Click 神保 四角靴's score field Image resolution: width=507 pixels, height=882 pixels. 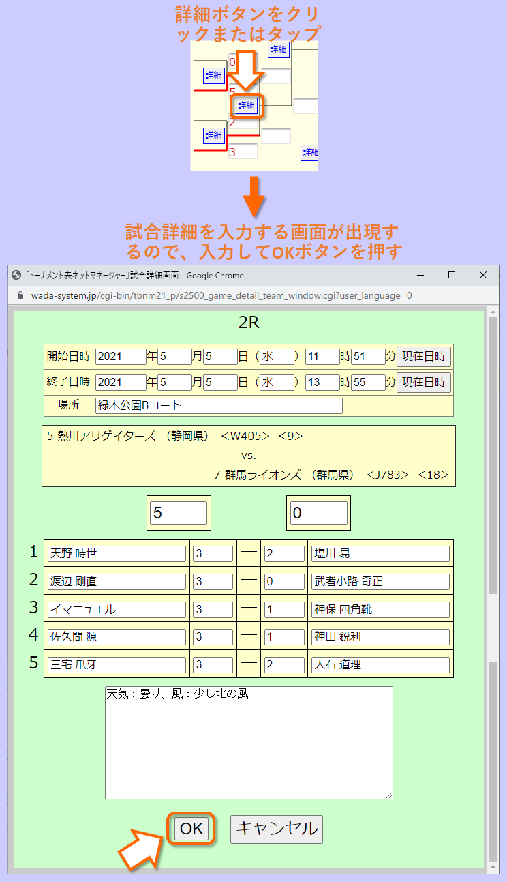(284, 609)
